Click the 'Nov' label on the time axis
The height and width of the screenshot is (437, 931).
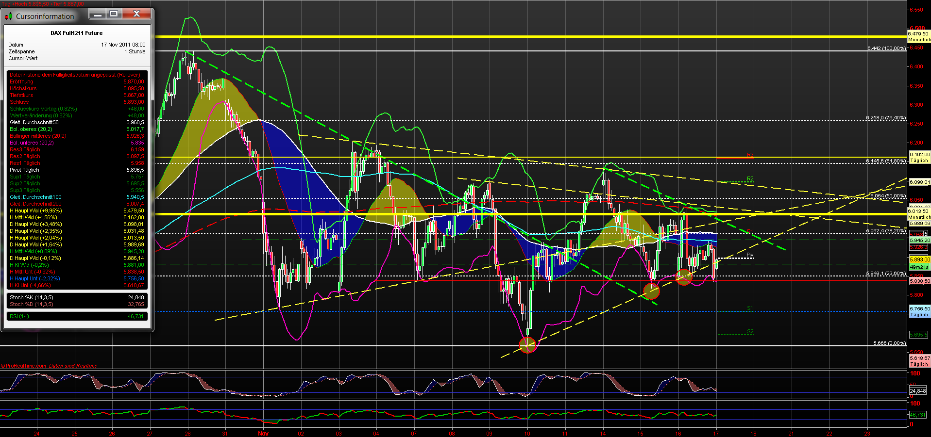[x=263, y=434]
